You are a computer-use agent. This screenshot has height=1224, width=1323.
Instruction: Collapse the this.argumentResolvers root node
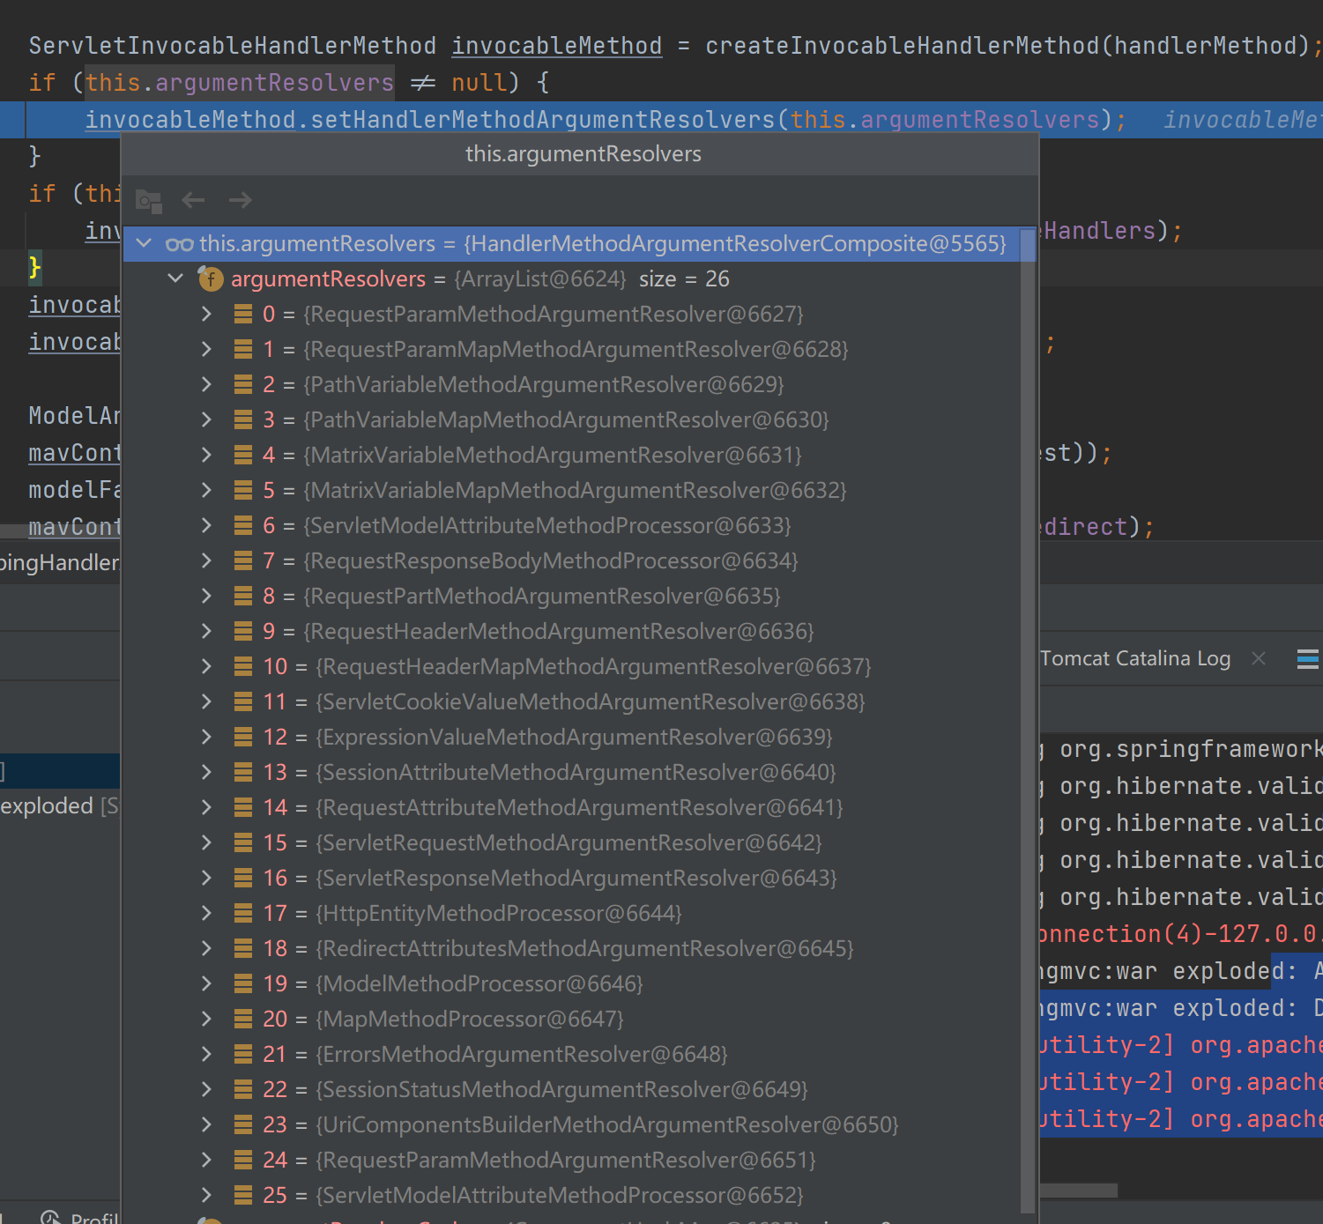[145, 243]
